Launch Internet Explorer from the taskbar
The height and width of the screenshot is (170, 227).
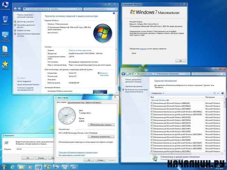point(12,167)
